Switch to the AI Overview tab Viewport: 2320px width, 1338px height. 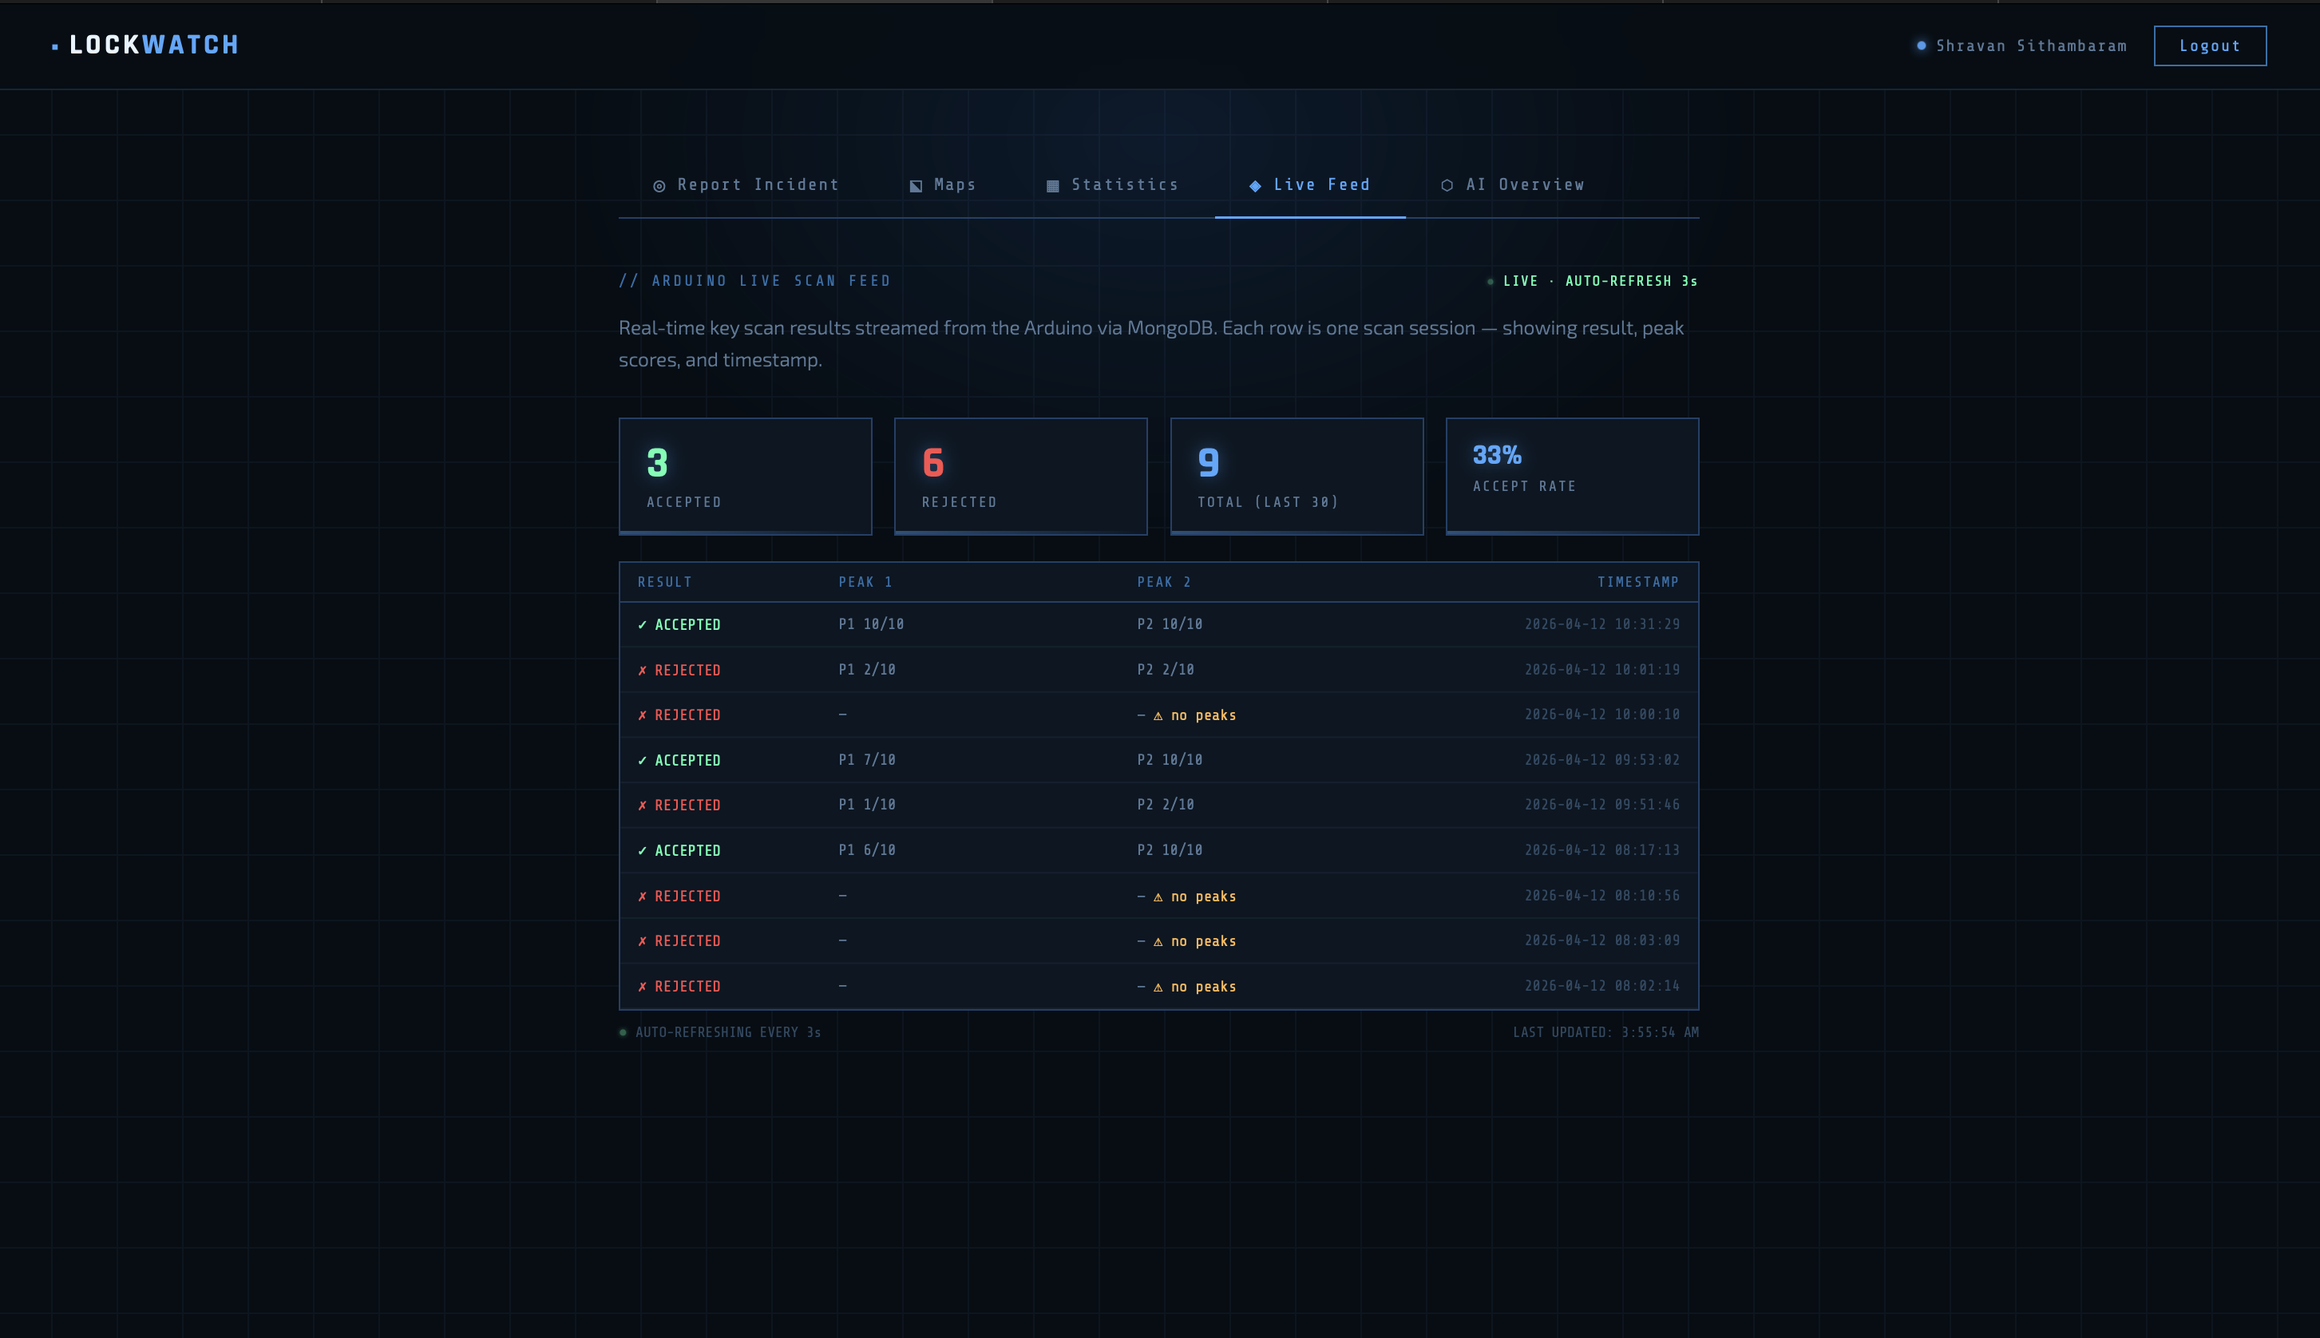coord(1524,184)
